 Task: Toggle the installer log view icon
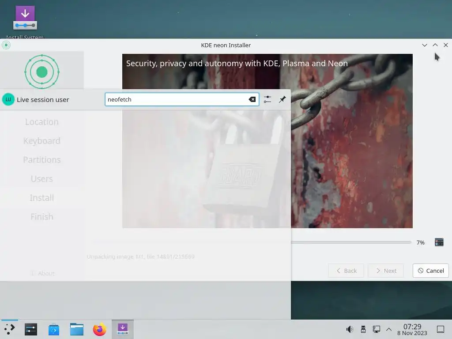(x=439, y=242)
